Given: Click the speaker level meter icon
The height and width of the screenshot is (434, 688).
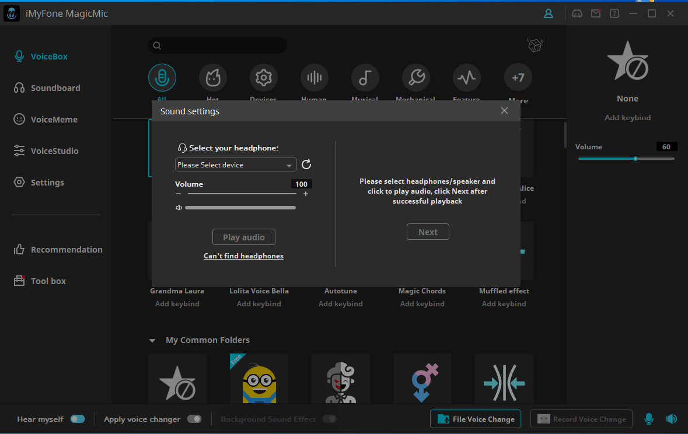Looking at the screenshot, I should point(179,208).
